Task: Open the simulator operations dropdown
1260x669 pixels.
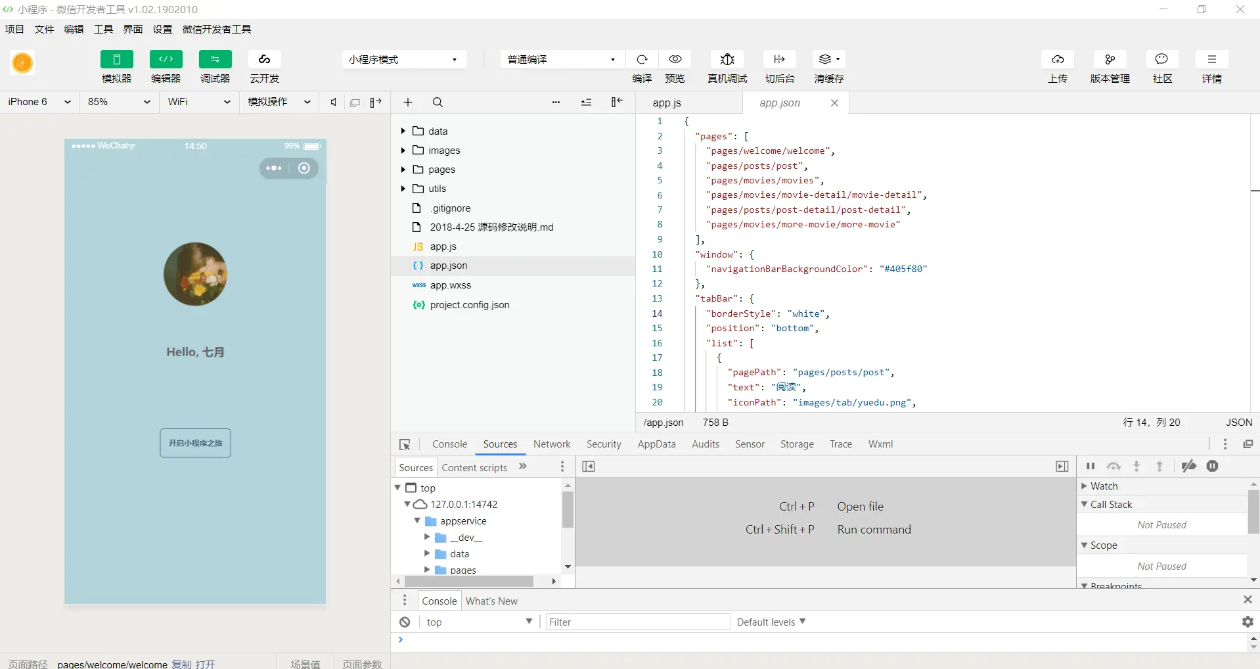Action: (279, 102)
